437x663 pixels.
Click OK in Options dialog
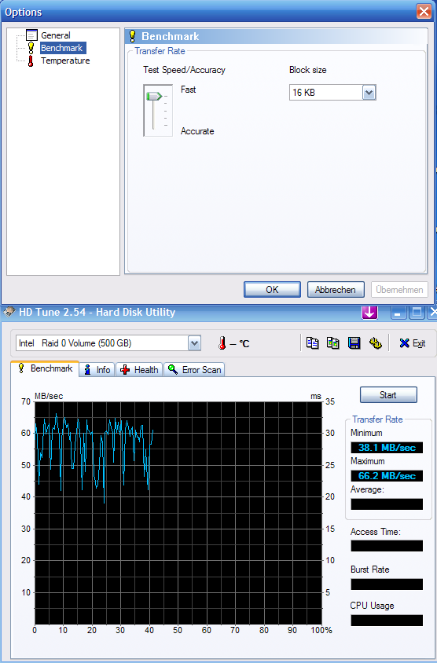tap(272, 290)
